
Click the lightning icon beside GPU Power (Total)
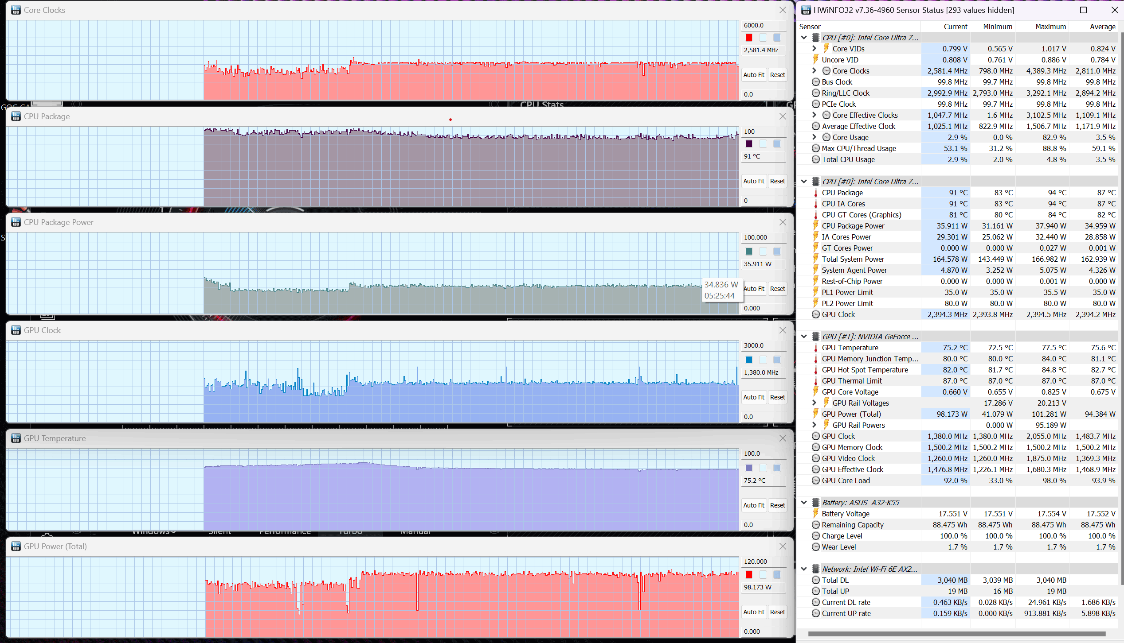(815, 414)
